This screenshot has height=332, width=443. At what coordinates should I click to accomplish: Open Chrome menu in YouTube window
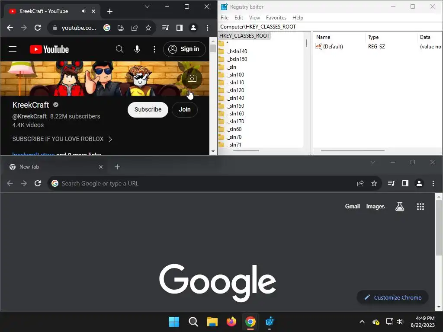click(207, 28)
